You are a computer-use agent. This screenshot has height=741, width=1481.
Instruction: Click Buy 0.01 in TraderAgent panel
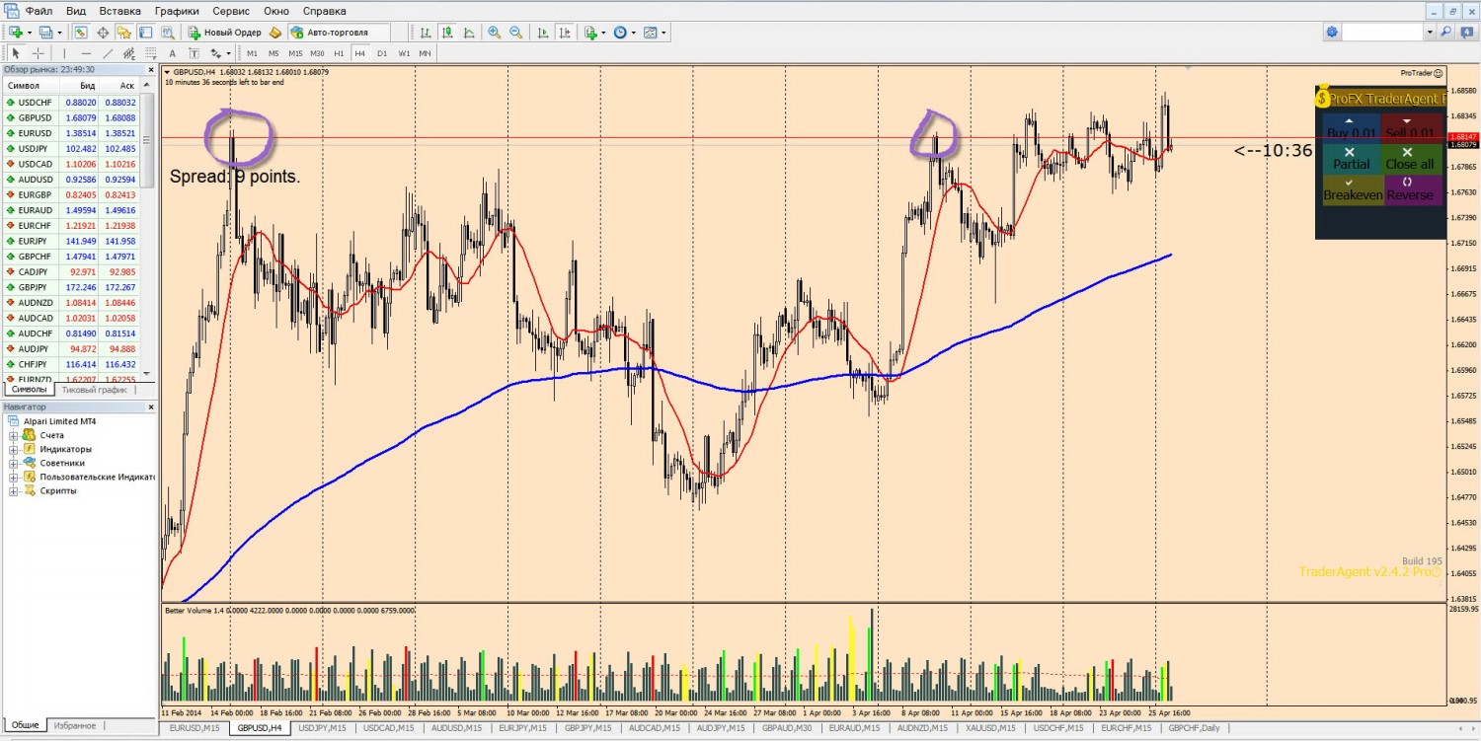1351,128
